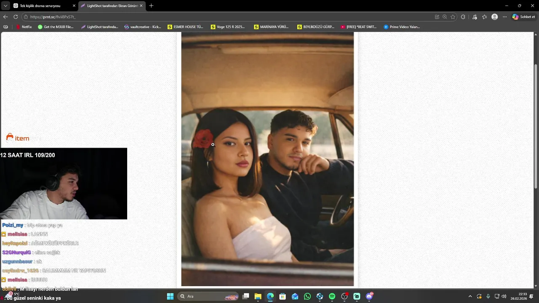The height and width of the screenshot is (303, 539).
Task: Open Discord from the taskbar
Action: (369, 296)
